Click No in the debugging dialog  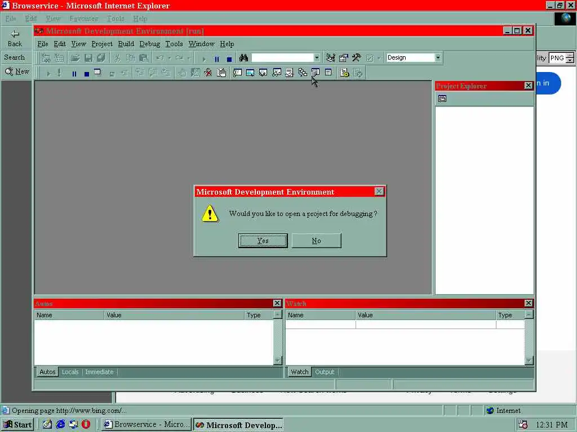[317, 241]
